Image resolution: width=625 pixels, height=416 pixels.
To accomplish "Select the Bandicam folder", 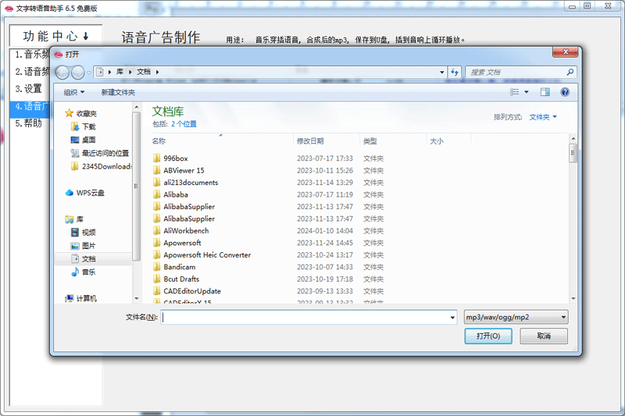I will coord(180,267).
